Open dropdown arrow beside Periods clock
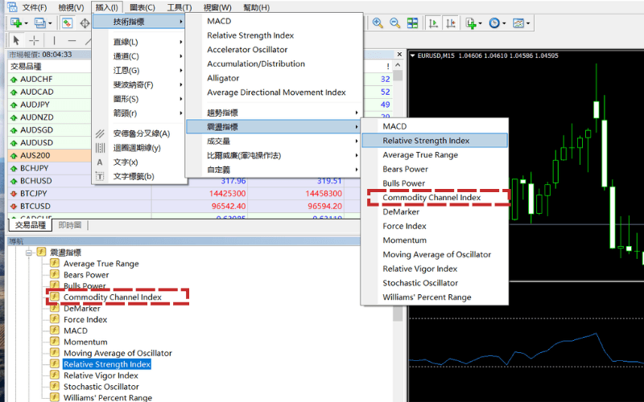The height and width of the screenshot is (402, 644). tap(504, 23)
